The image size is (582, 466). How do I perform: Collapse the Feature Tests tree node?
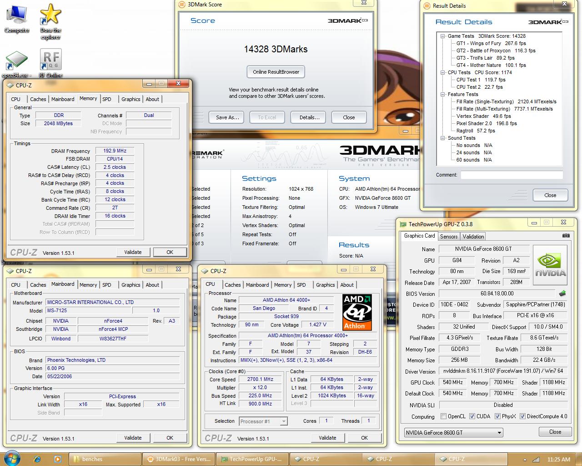click(443, 94)
